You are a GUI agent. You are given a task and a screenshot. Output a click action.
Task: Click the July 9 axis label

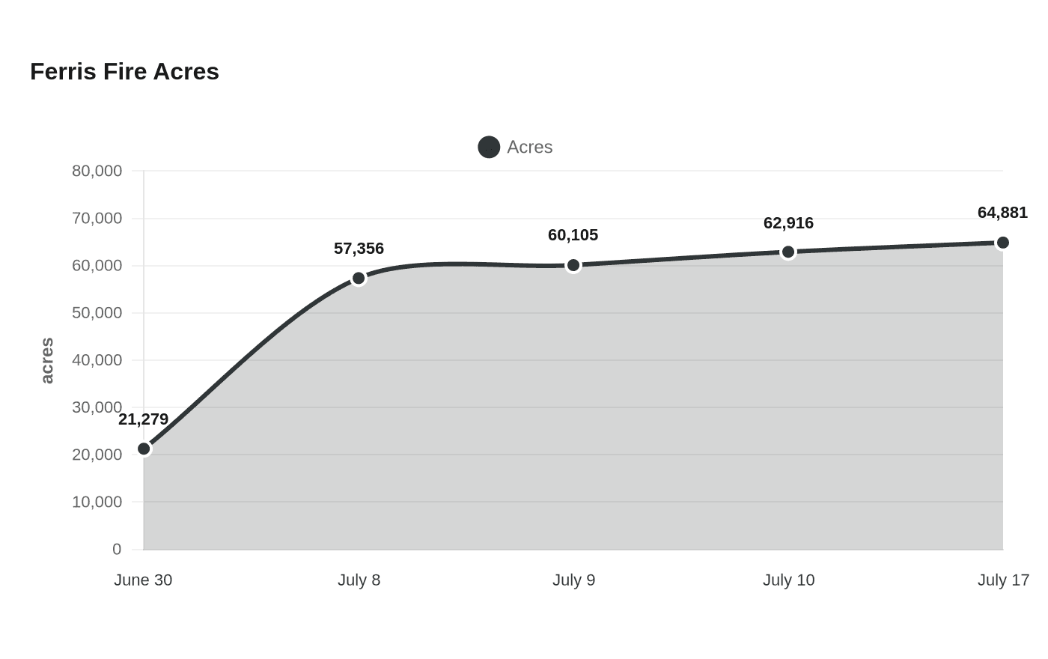(573, 580)
